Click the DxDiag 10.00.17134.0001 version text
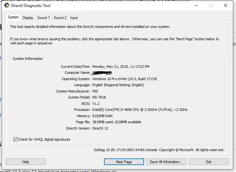This screenshot has width=236, height=172. tap(125, 150)
